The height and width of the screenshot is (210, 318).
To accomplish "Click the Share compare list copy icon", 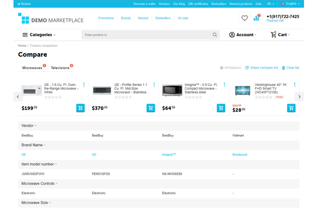I will click(247, 68).
